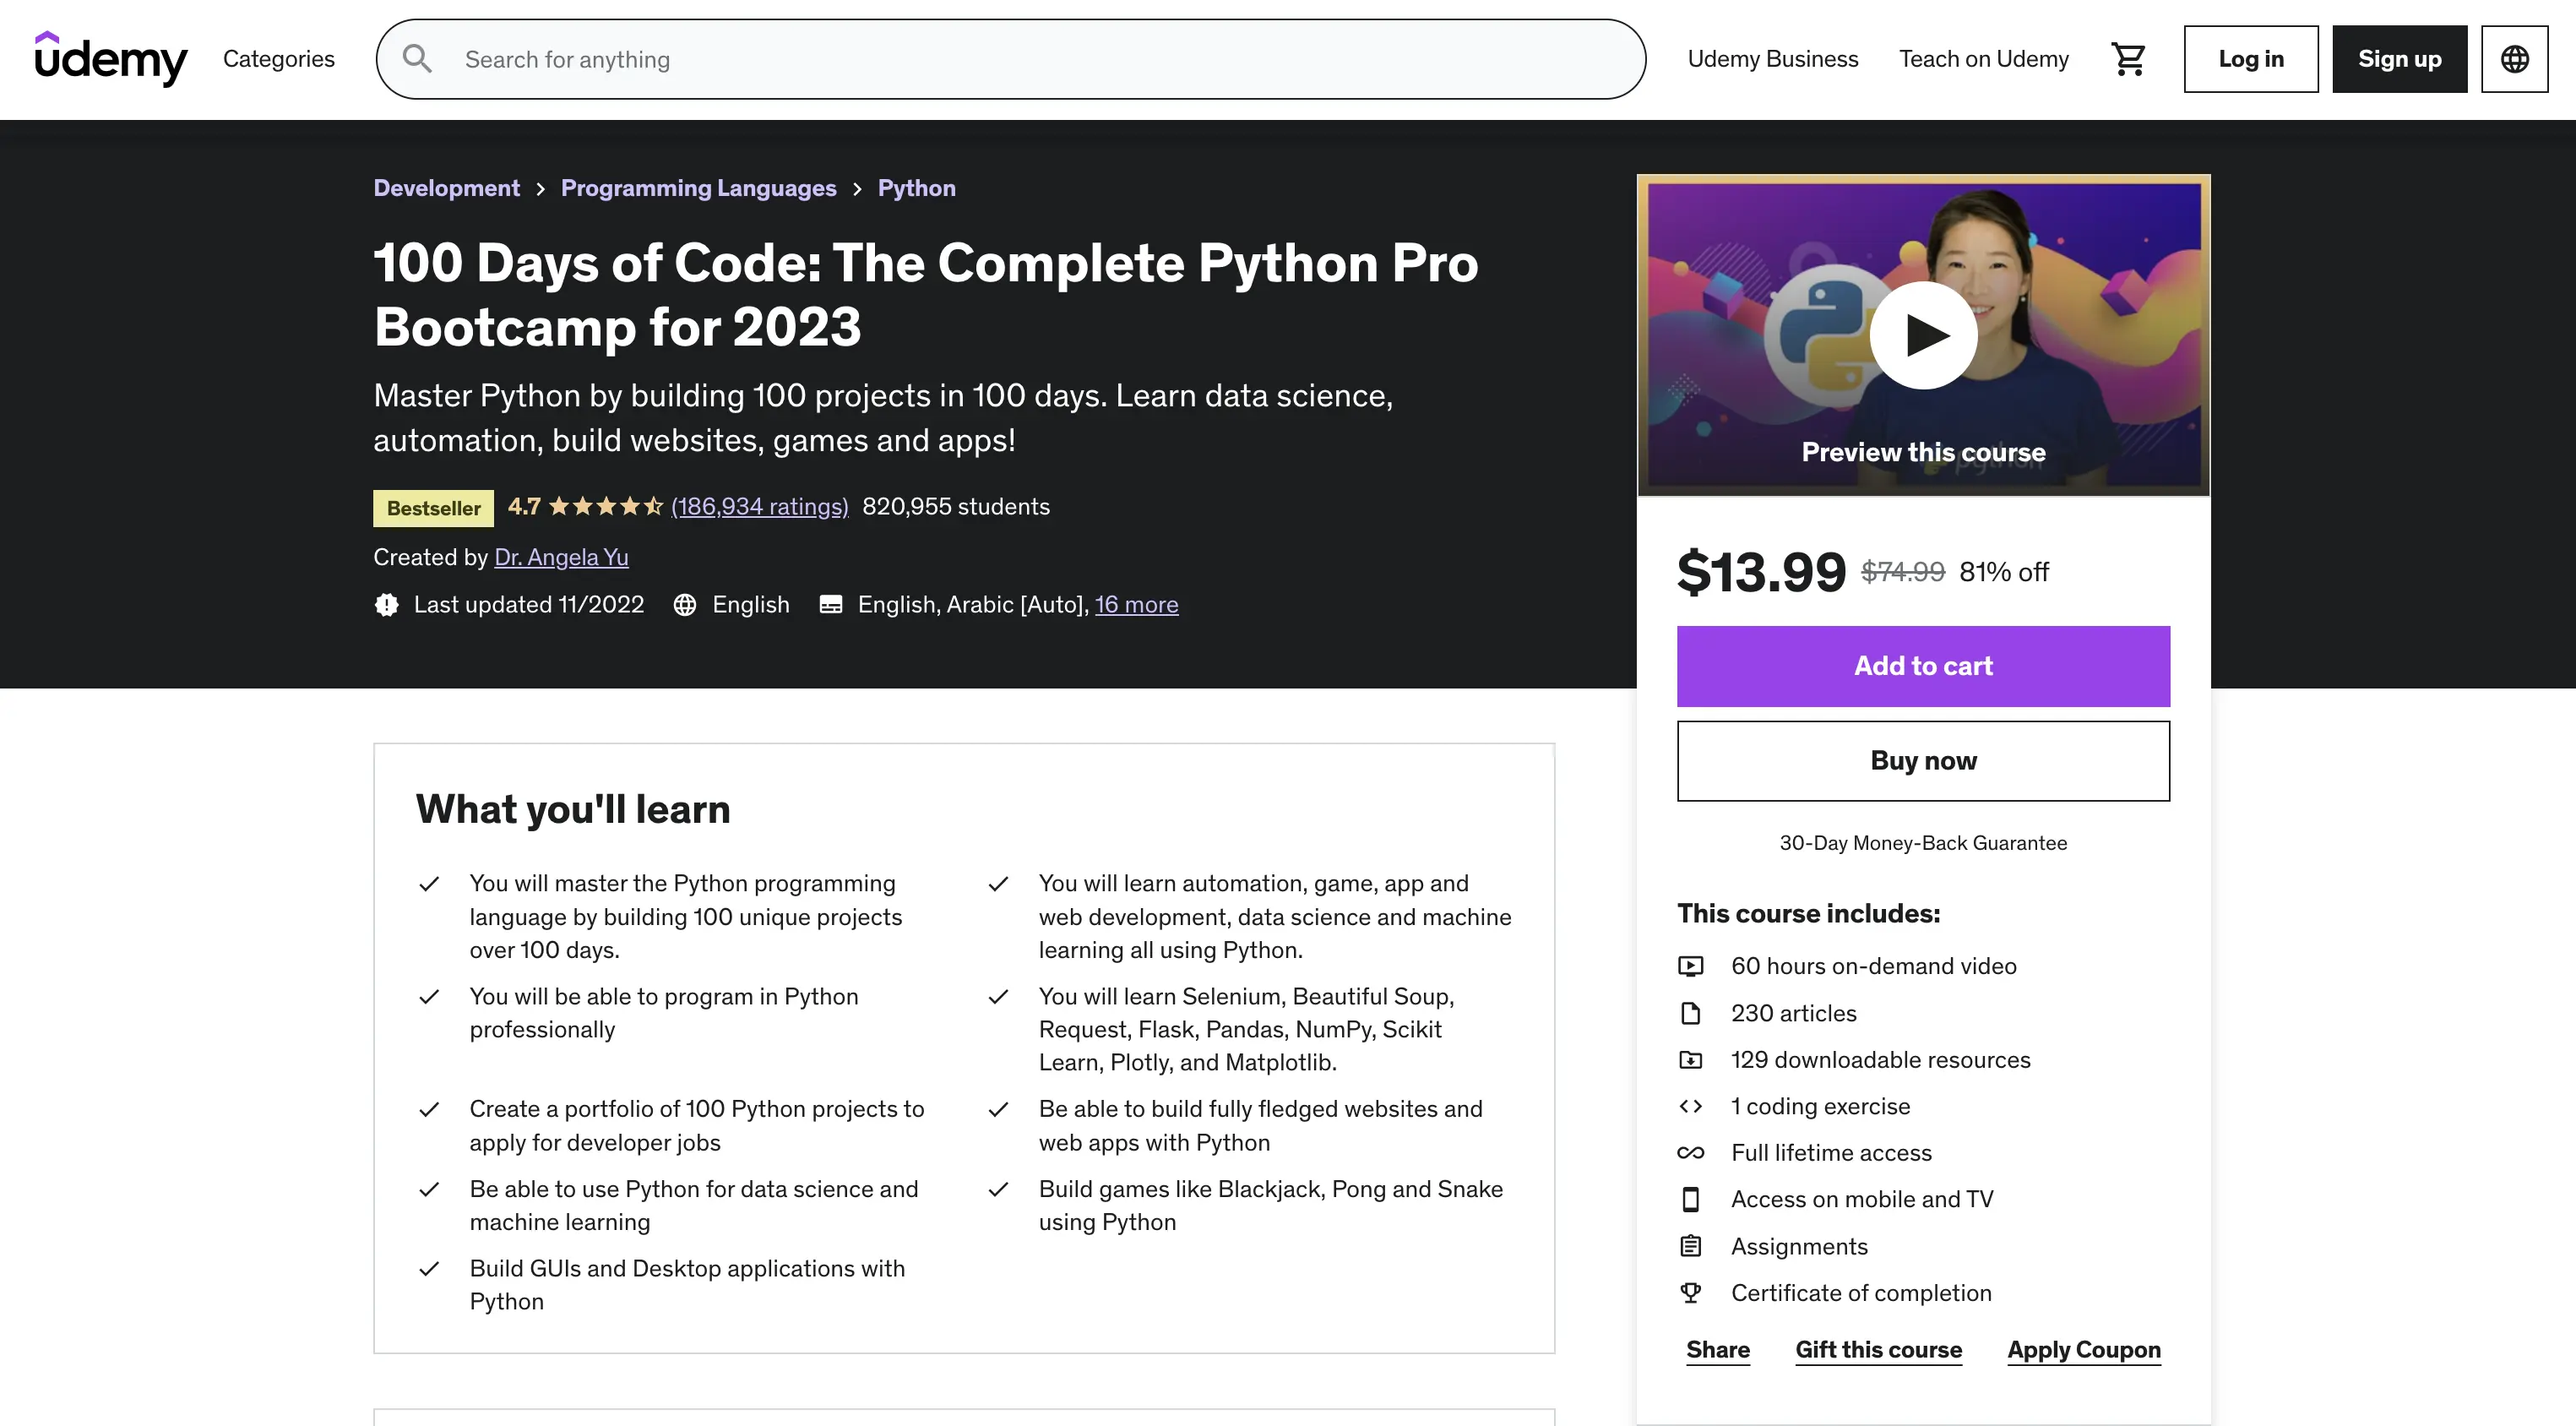Click the coding exercise icon
This screenshot has width=2576, height=1426.
1691,1106
